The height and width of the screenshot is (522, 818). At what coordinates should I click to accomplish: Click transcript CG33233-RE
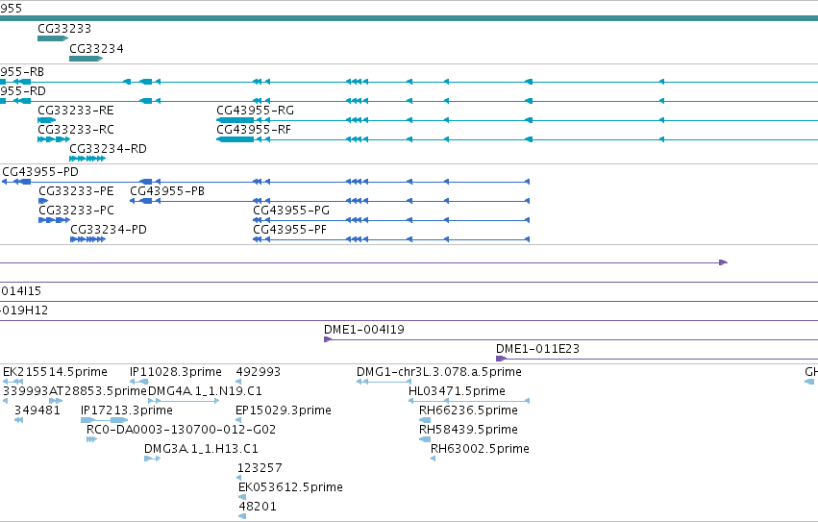tap(76, 111)
